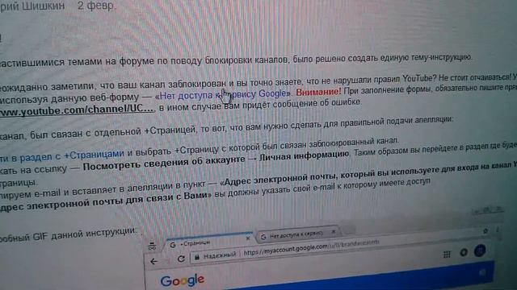Close the "+Страницы" tab
This screenshot has width=517, height=290.
click(x=248, y=238)
